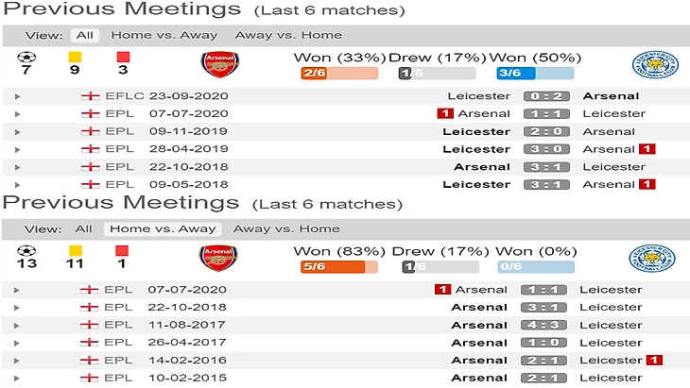The height and width of the screenshot is (388, 690).
Task: Expand the 23-09-2020 EFLC match row
Action: click(18, 96)
